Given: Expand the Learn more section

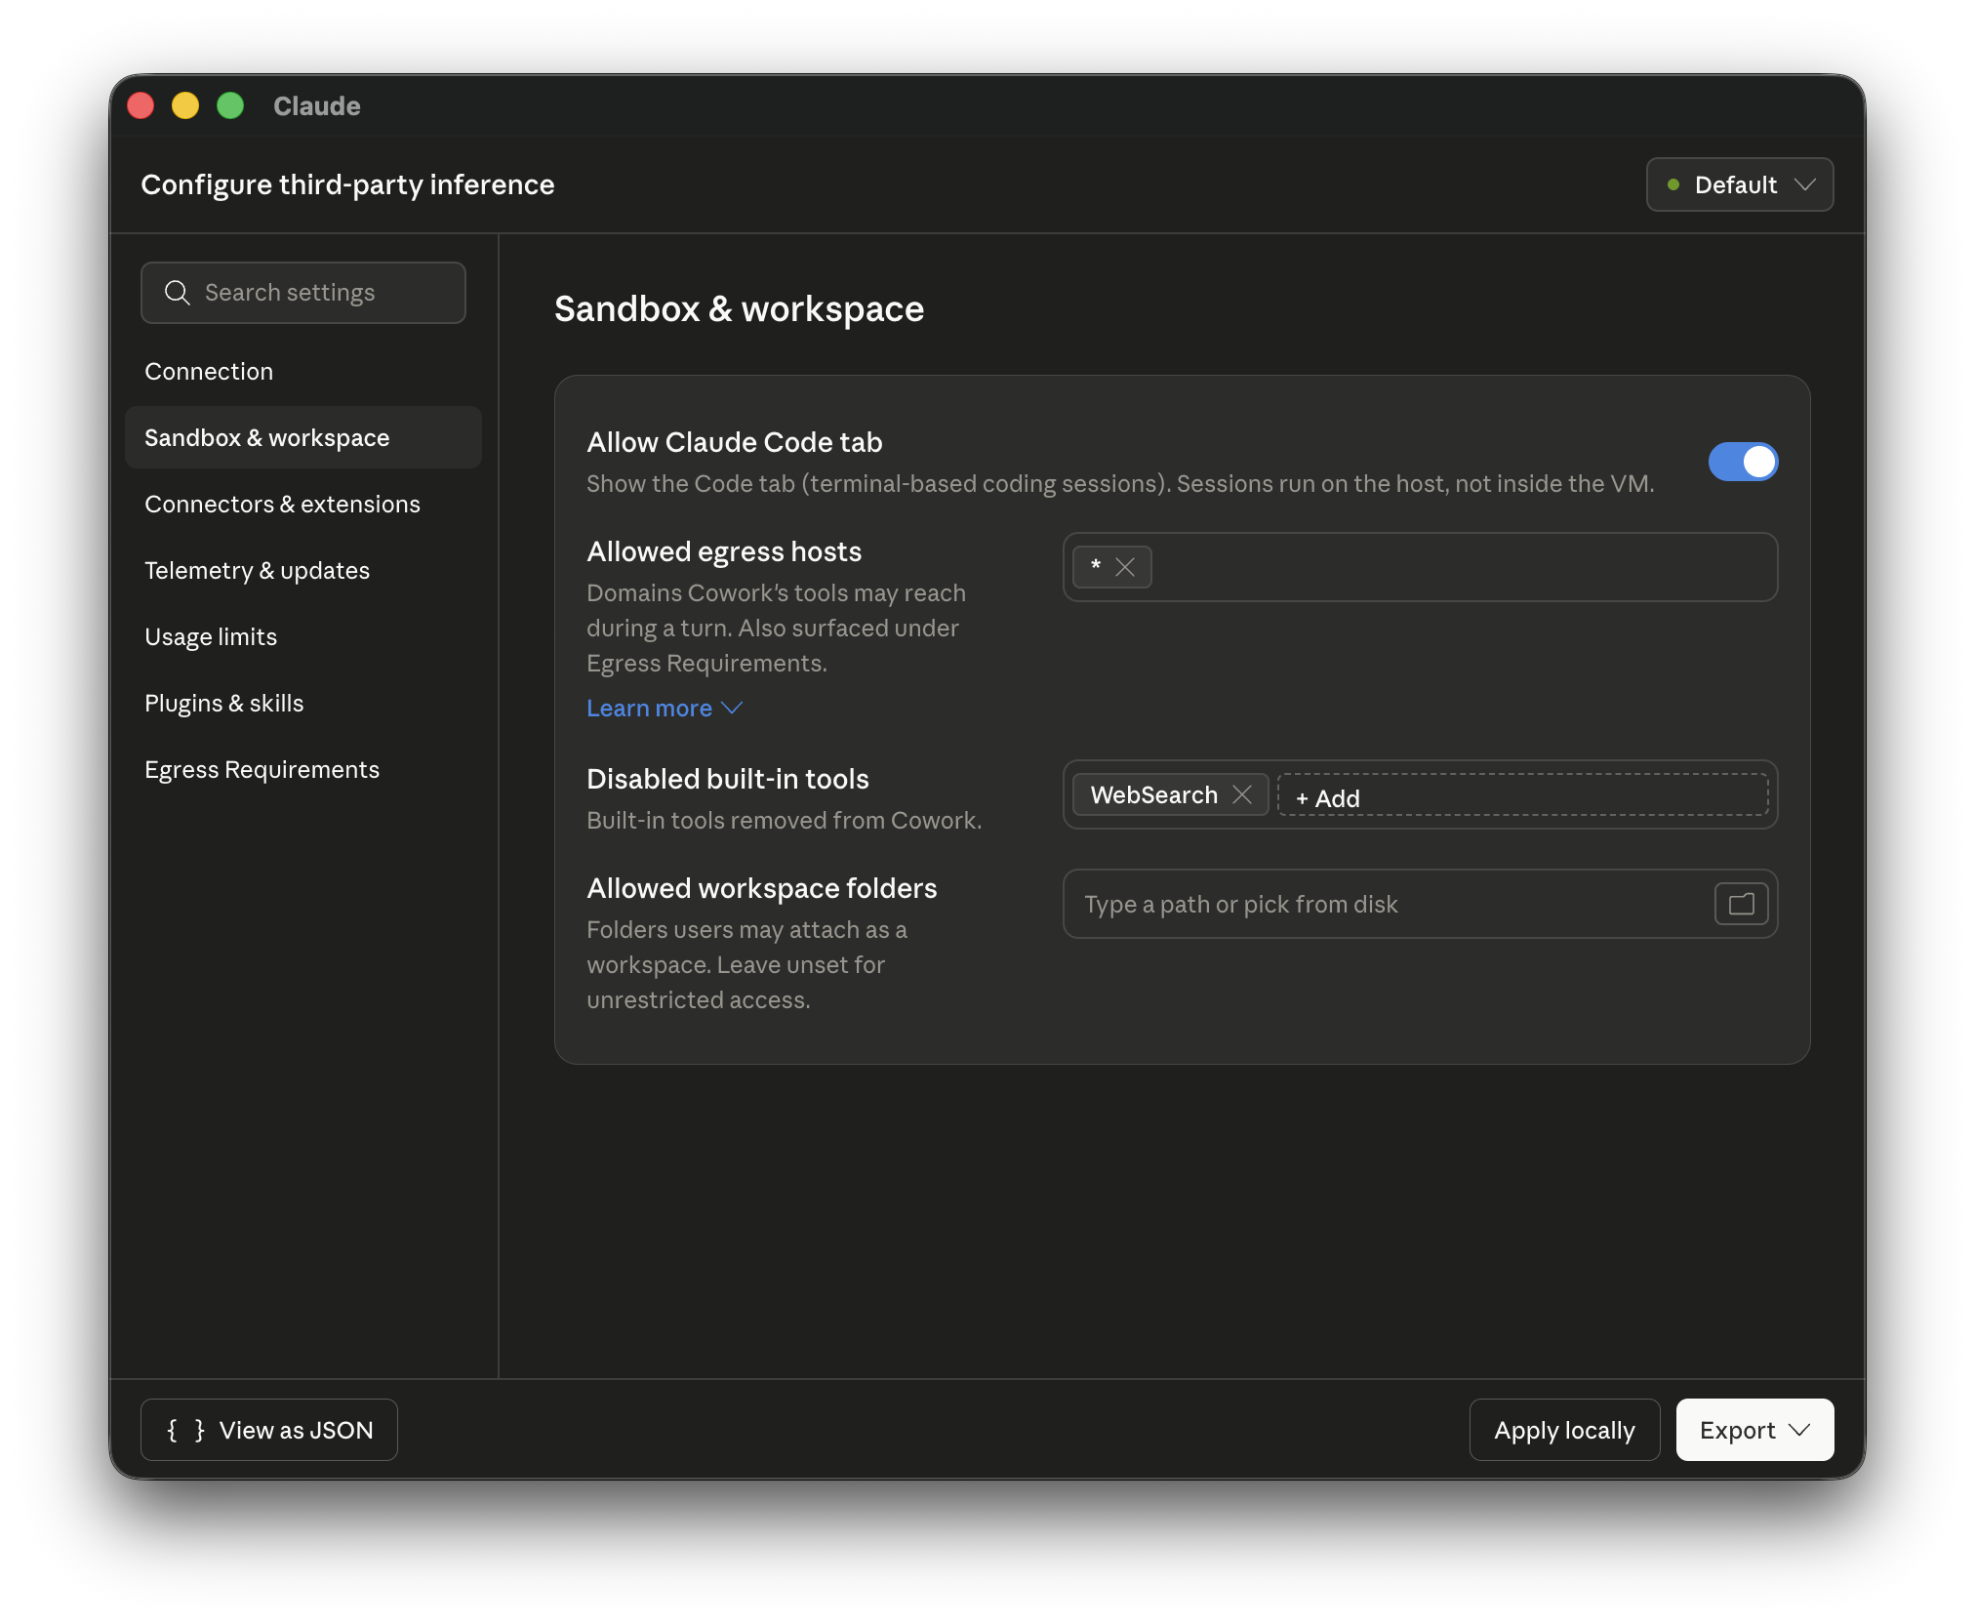Looking at the screenshot, I should (665, 709).
